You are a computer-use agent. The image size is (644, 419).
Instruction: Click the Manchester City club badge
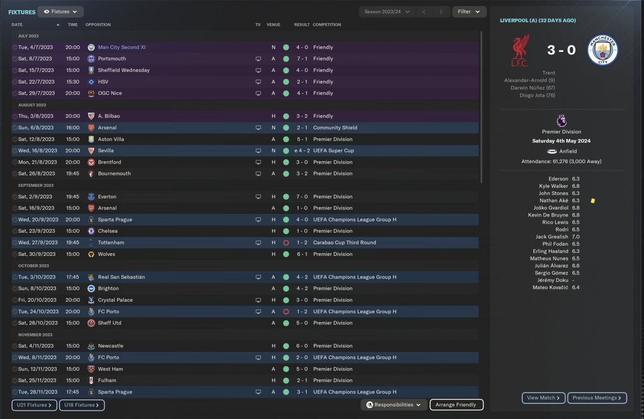603,50
